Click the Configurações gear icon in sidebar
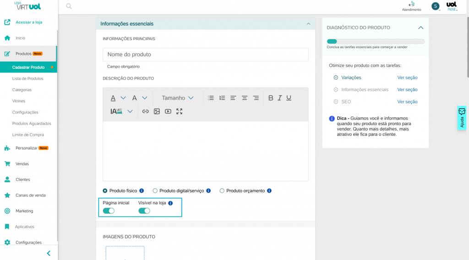469x260 pixels. click(7, 242)
